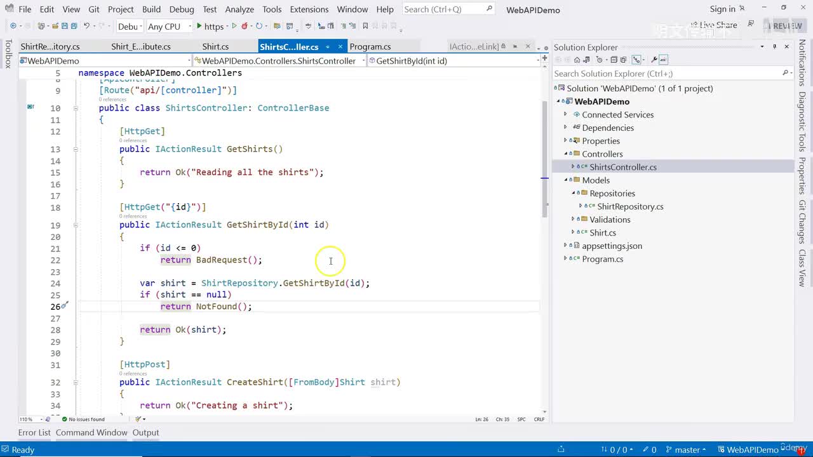Switch to the Program.cs tab
Image resolution: width=813 pixels, height=457 pixels.
coord(370,47)
